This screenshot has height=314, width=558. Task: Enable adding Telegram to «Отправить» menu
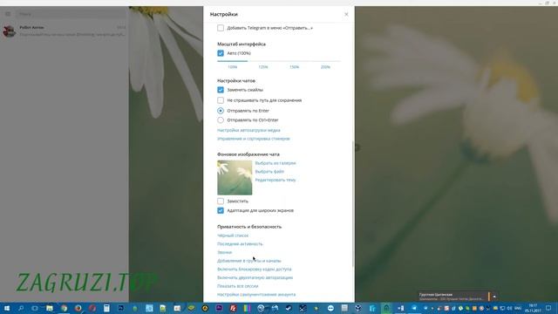pyautogui.click(x=221, y=28)
